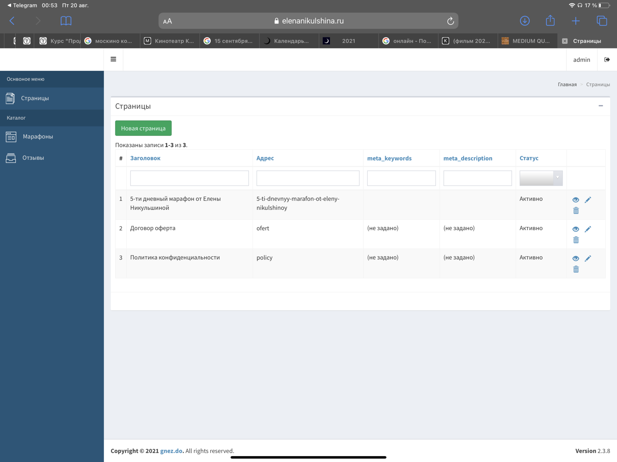Open Марафоны in sidebar catalog
This screenshot has width=617, height=462.
[x=52, y=137]
